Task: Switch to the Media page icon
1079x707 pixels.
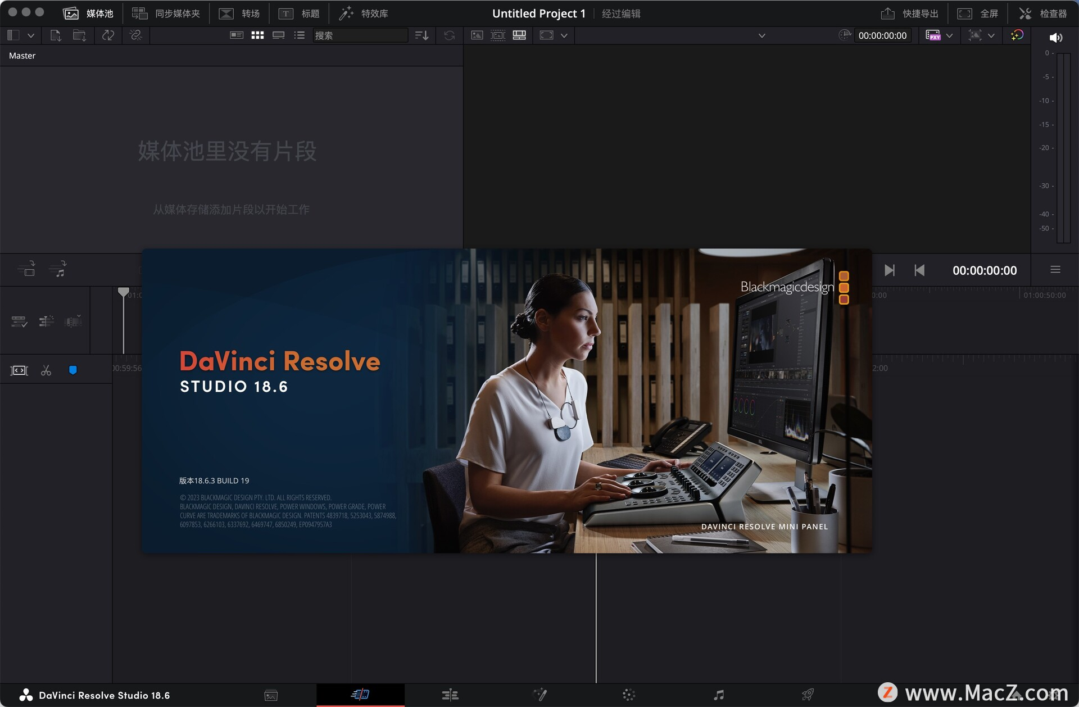Action: 271,695
